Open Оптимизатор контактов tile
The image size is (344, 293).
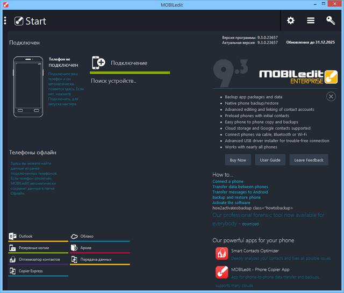38,260
